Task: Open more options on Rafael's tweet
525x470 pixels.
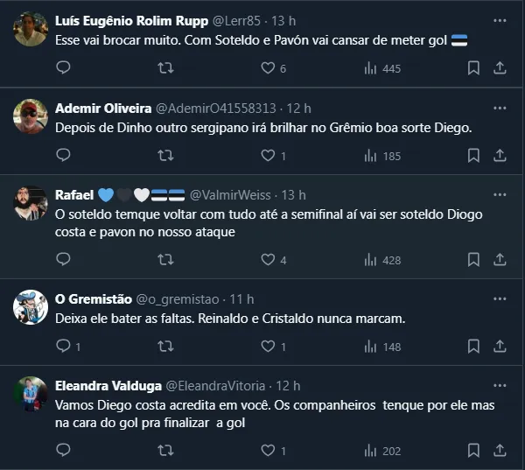Action: (500, 193)
